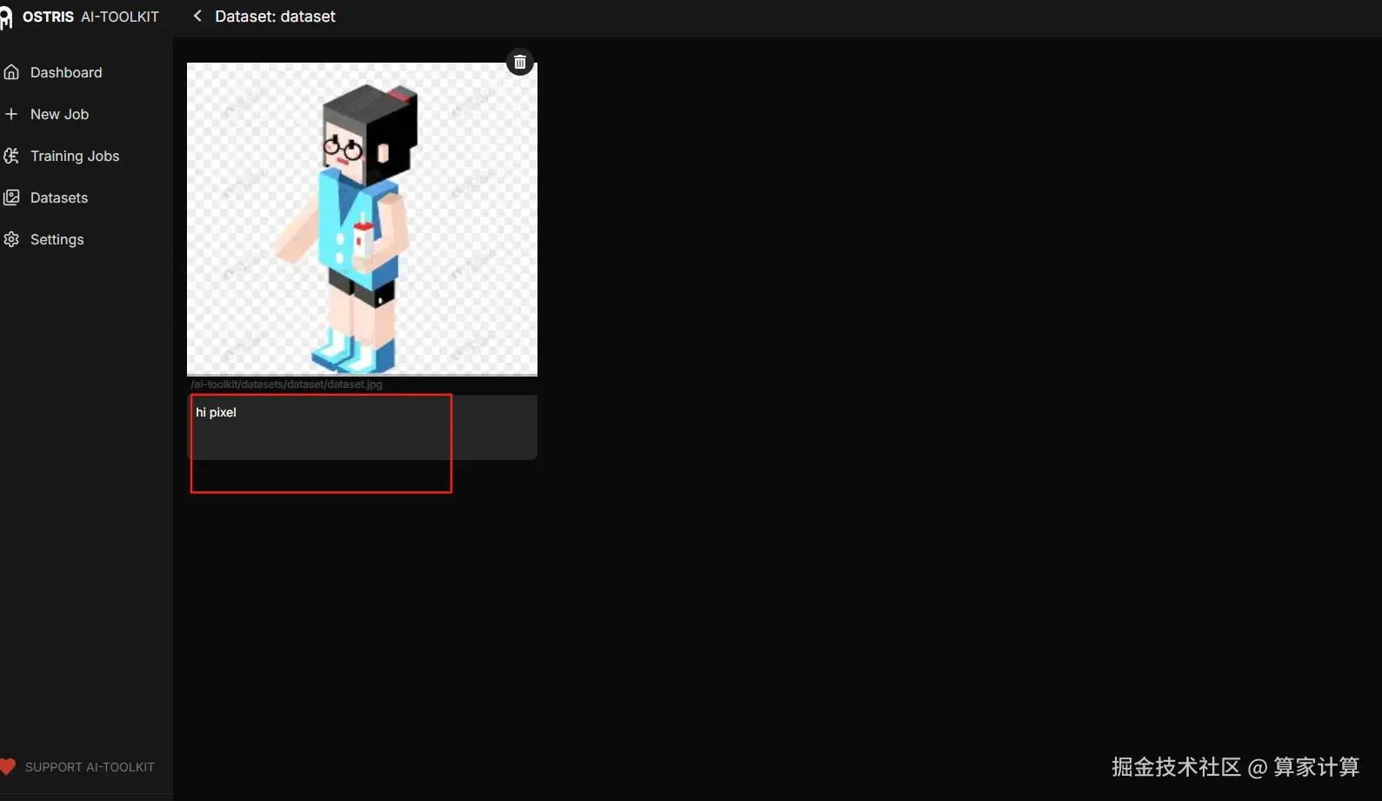
Task: Click the Training Jobs brain icon
Action: 11,156
